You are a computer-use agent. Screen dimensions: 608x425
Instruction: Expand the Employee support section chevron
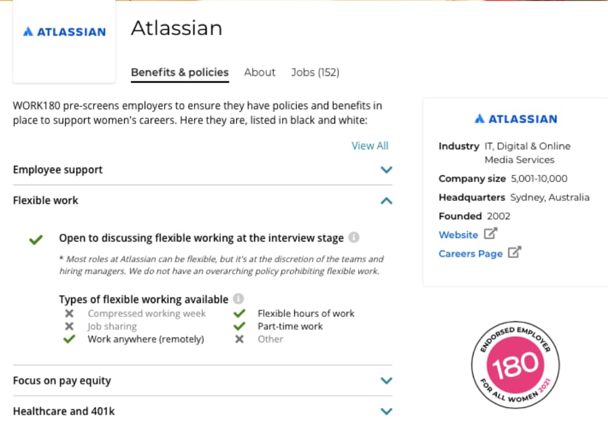tap(386, 169)
